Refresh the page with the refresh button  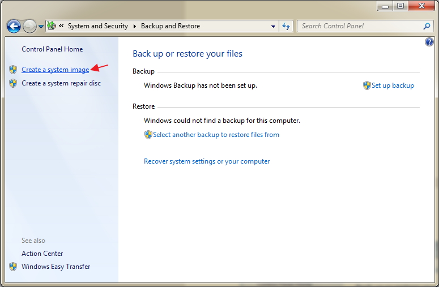point(286,26)
